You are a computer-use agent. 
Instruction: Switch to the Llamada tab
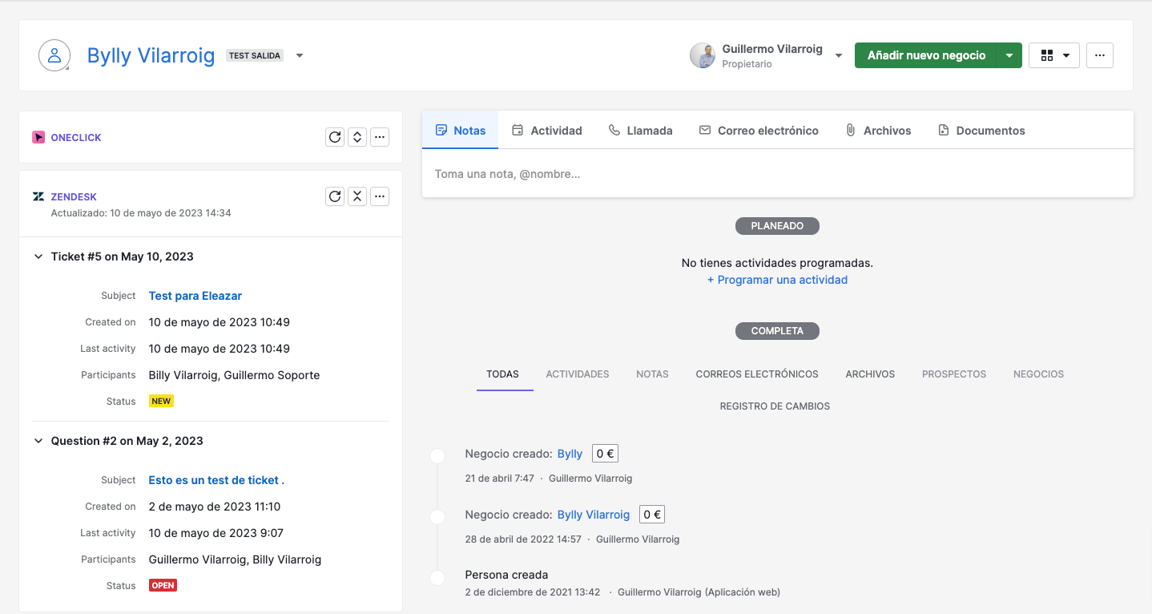(x=640, y=130)
